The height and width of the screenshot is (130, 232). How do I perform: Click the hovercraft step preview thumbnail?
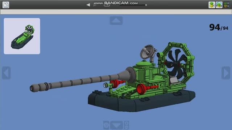pos(22,36)
